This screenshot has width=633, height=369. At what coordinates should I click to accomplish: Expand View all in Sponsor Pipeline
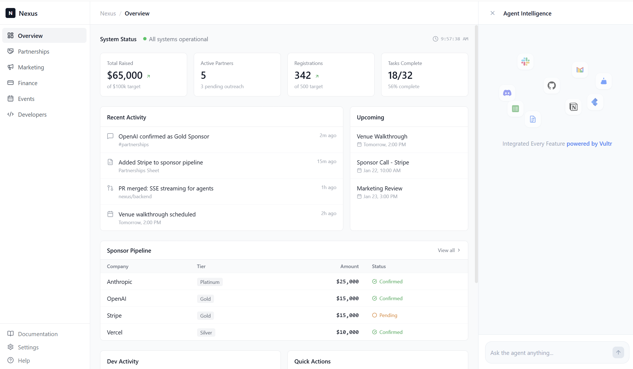pyautogui.click(x=449, y=250)
